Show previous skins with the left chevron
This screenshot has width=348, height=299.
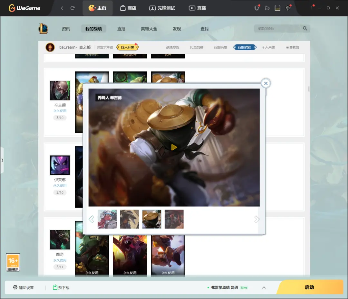click(91, 219)
